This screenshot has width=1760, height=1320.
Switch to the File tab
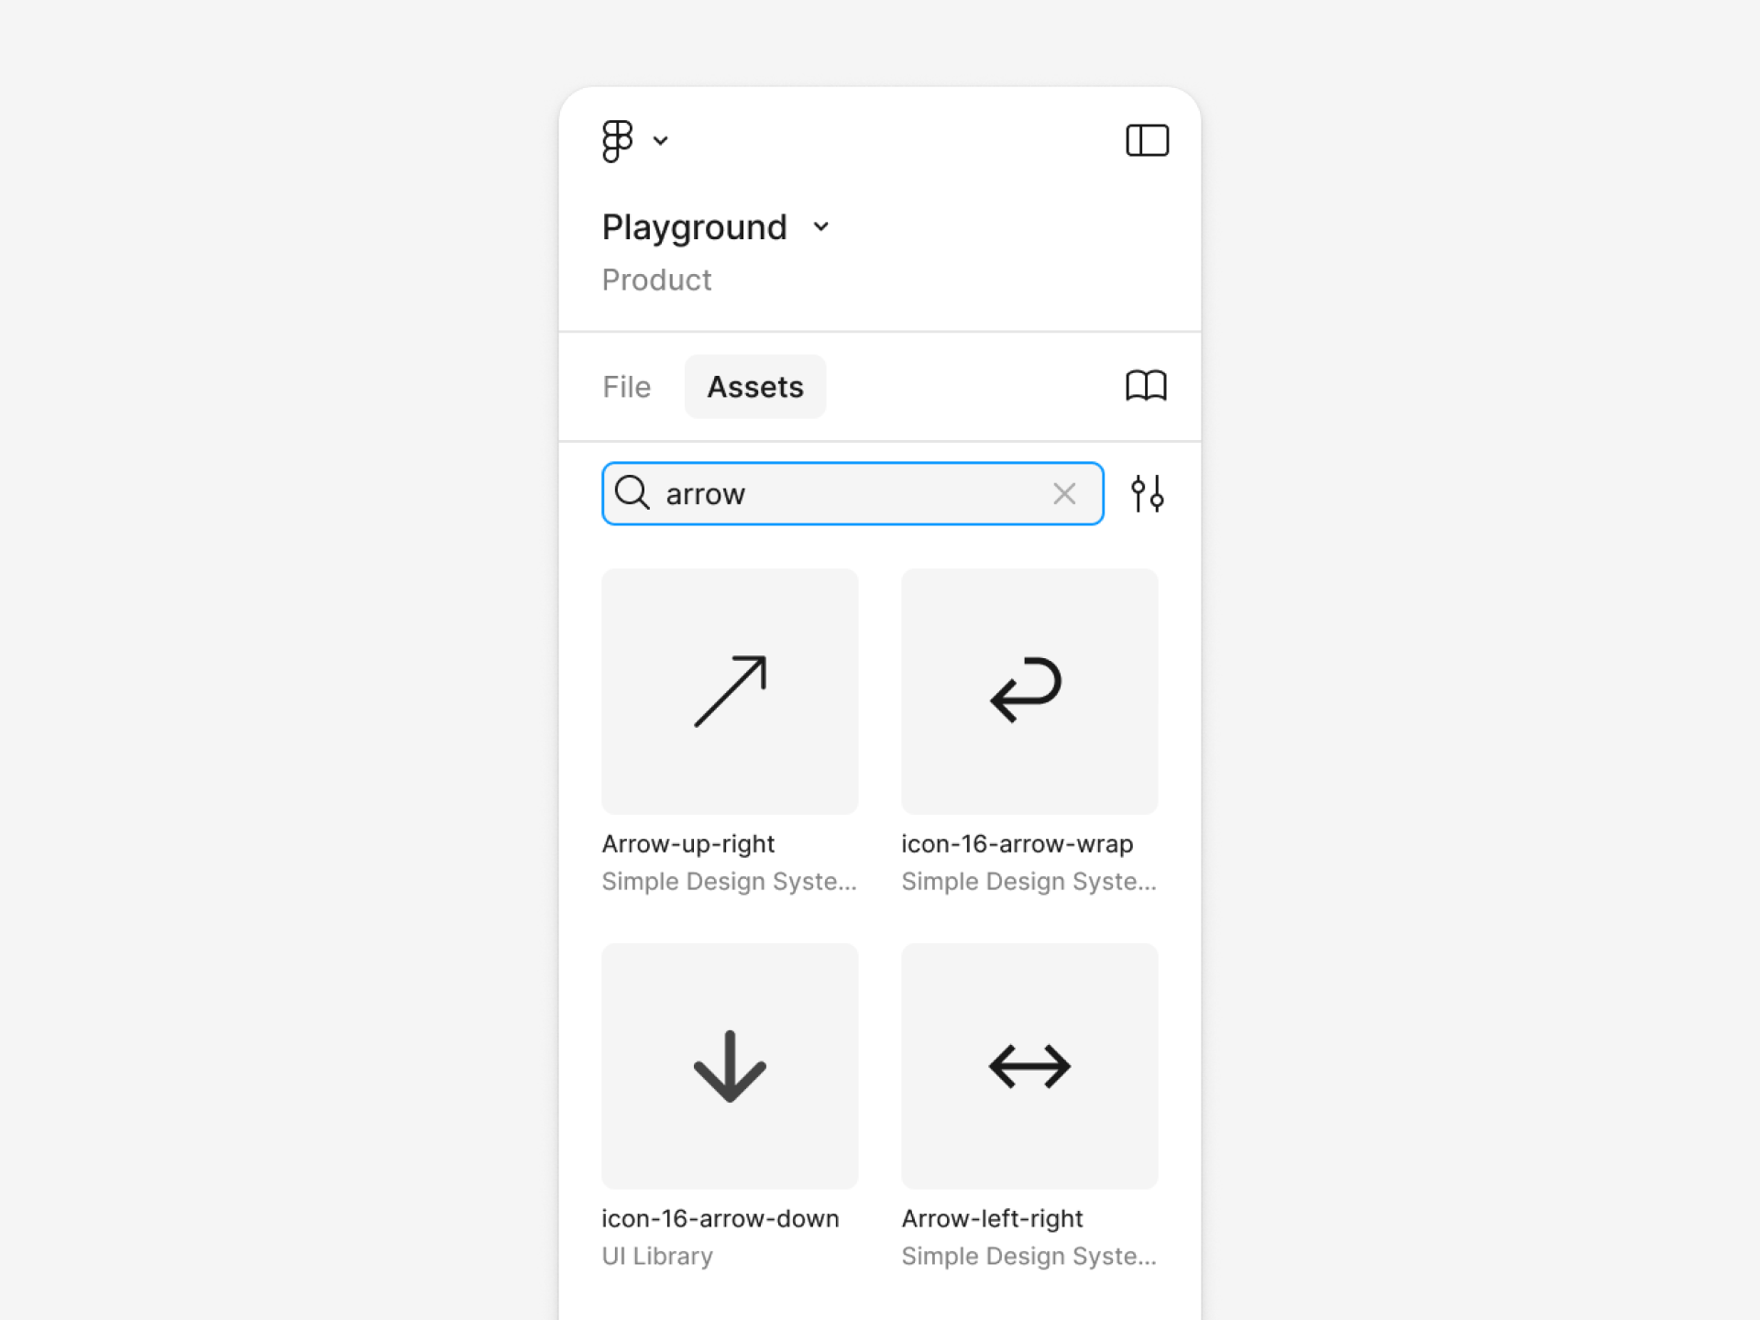(625, 386)
